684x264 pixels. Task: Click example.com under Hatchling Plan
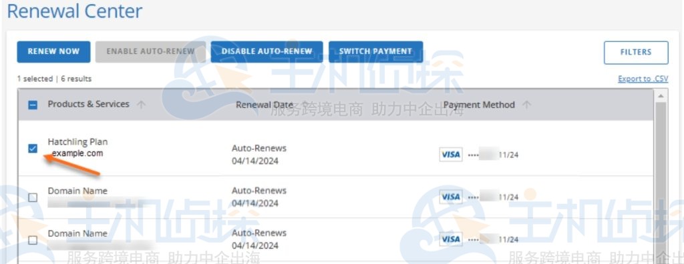pos(77,153)
